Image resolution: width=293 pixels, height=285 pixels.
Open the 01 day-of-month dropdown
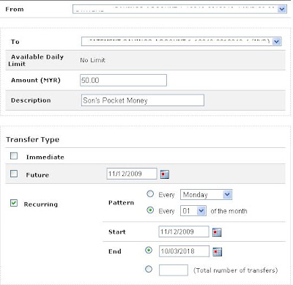[193, 211]
